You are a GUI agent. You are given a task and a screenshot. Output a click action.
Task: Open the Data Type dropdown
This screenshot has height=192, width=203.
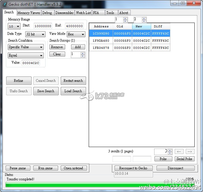pyautogui.click(x=35, y=34)
